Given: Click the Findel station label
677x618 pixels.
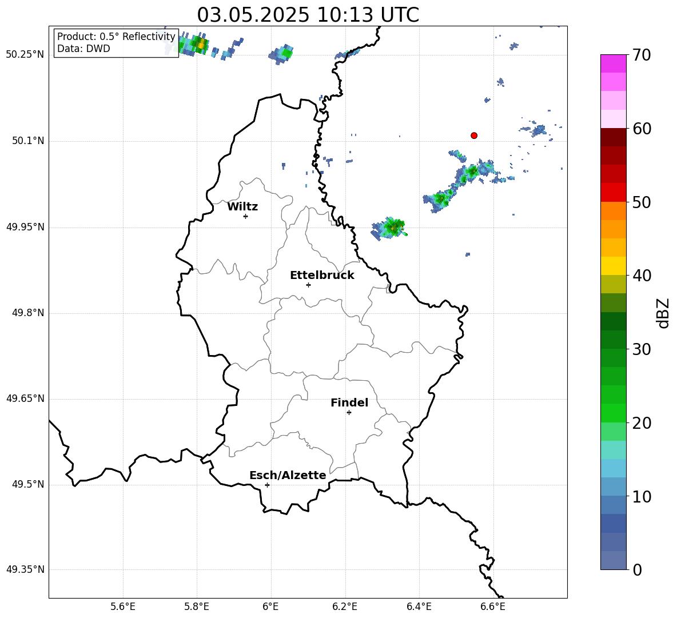Looking at the screenshot, I should click(349, 402).
